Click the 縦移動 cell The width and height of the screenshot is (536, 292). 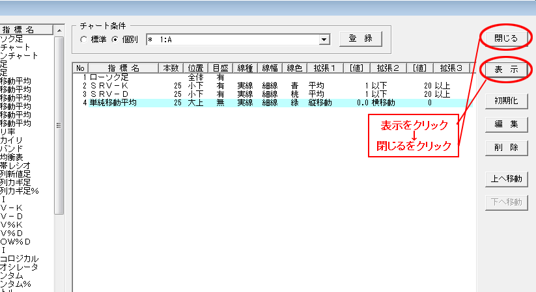coord(320,103)
